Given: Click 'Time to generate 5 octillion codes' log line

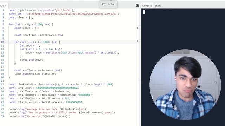Looking at the screenshot, I should point(62,113).
